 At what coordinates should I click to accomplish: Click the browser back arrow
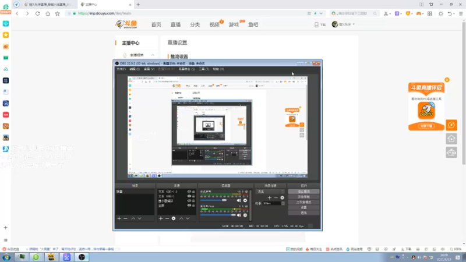click(17, 13)
